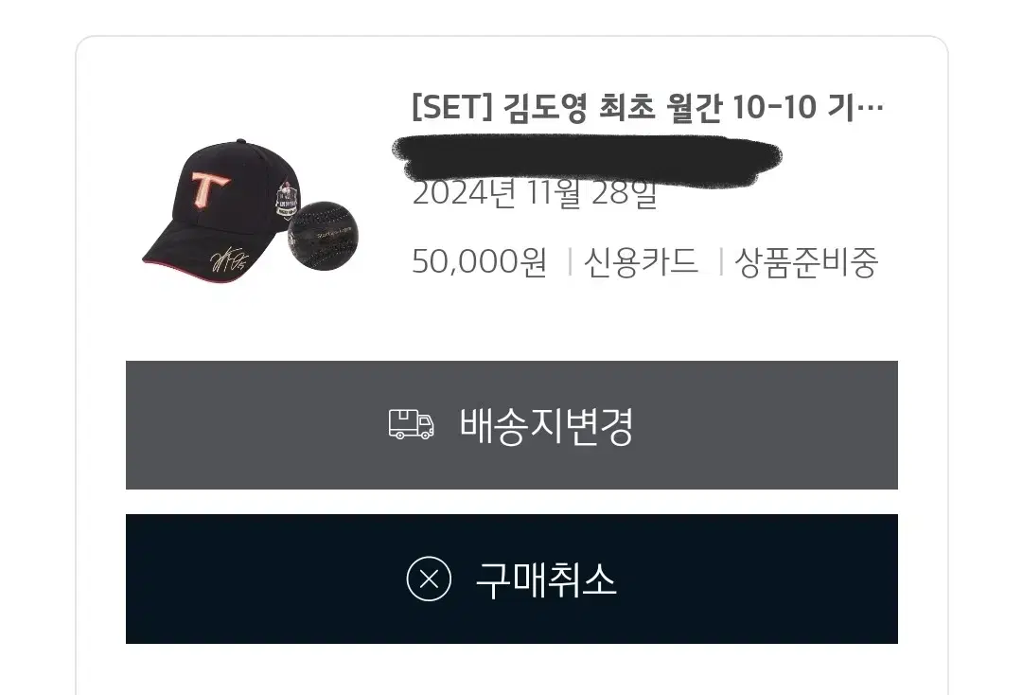Screen dimensions: 1022x695
Task: Select the black baseball image
Action: click(323, 235)
